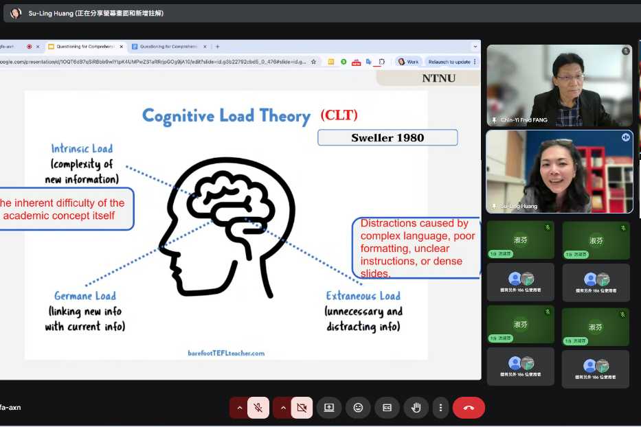641x427 pixels.
Task: Raise hand using the hand icon
Action: [416, 408]
